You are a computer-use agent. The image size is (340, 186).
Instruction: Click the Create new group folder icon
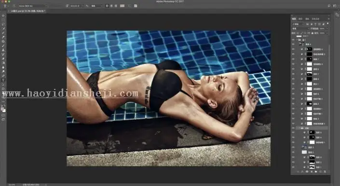[x=316, y=172]
